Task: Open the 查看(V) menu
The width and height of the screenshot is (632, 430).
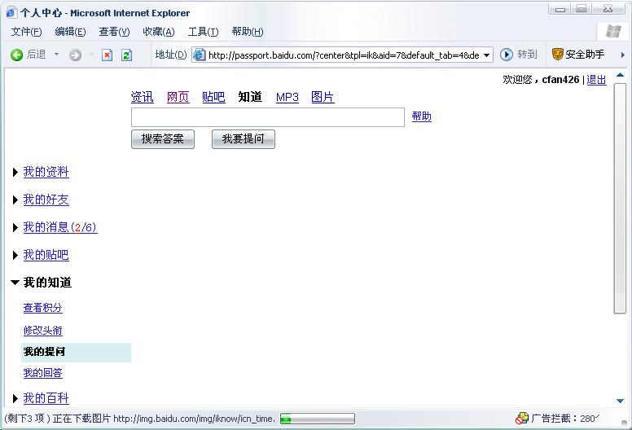Action: pos(114,32)
